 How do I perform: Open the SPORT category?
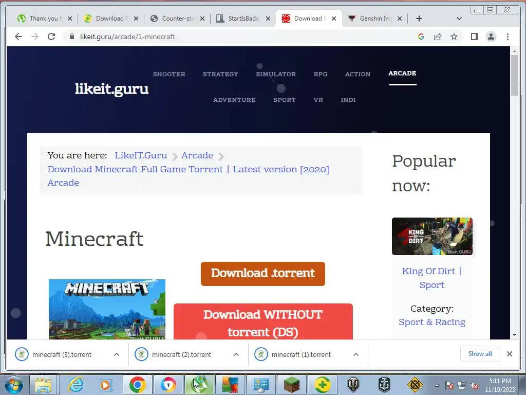[285, 100]
